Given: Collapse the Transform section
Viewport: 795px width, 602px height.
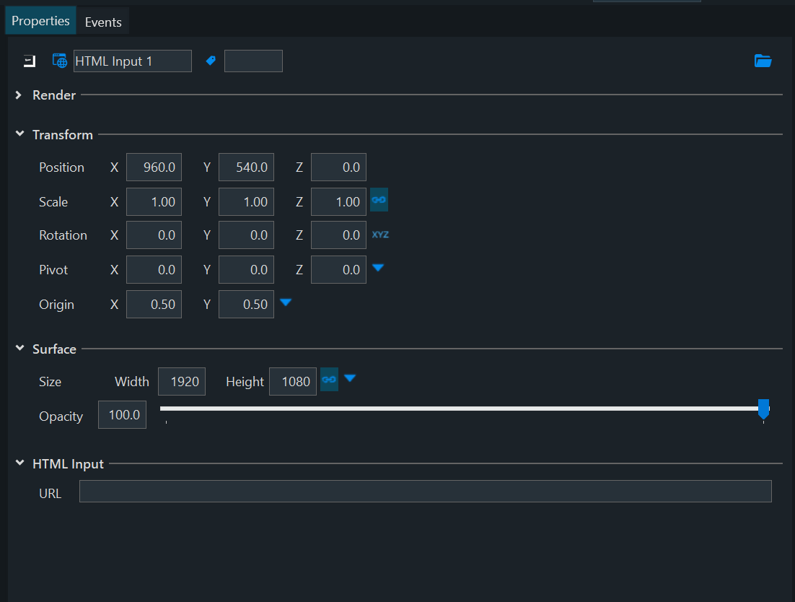Looking at the screenshot, I should coord(19,135).
